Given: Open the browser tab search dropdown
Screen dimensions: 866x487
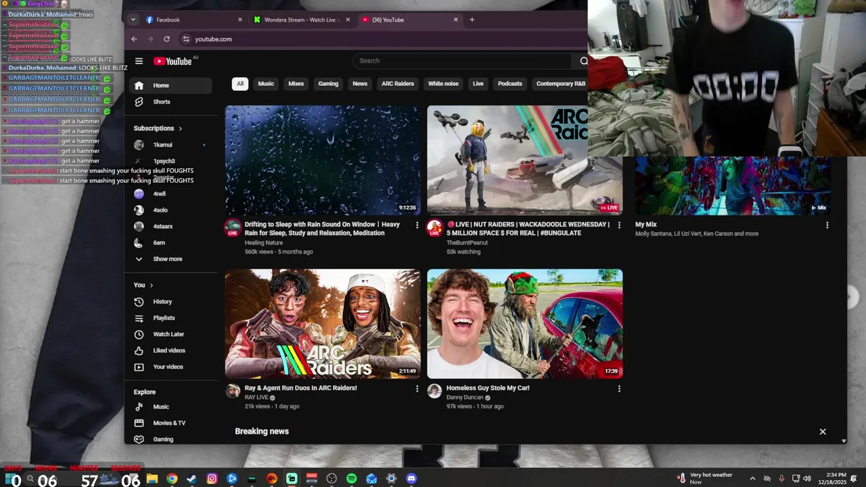Looking at the screenshot, I should pos(133,20).
